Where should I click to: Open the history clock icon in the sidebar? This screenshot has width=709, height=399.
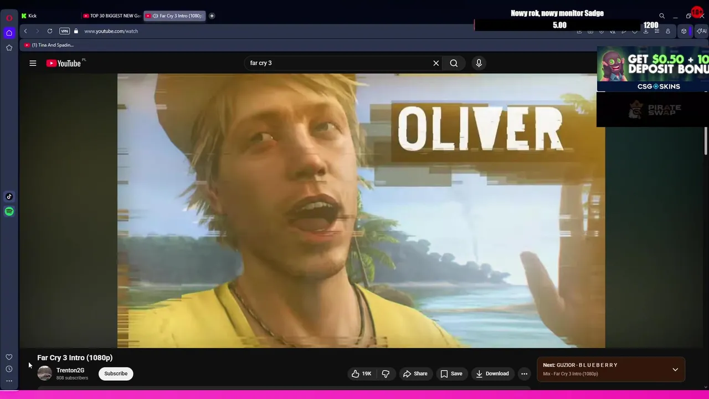(9, 369)
